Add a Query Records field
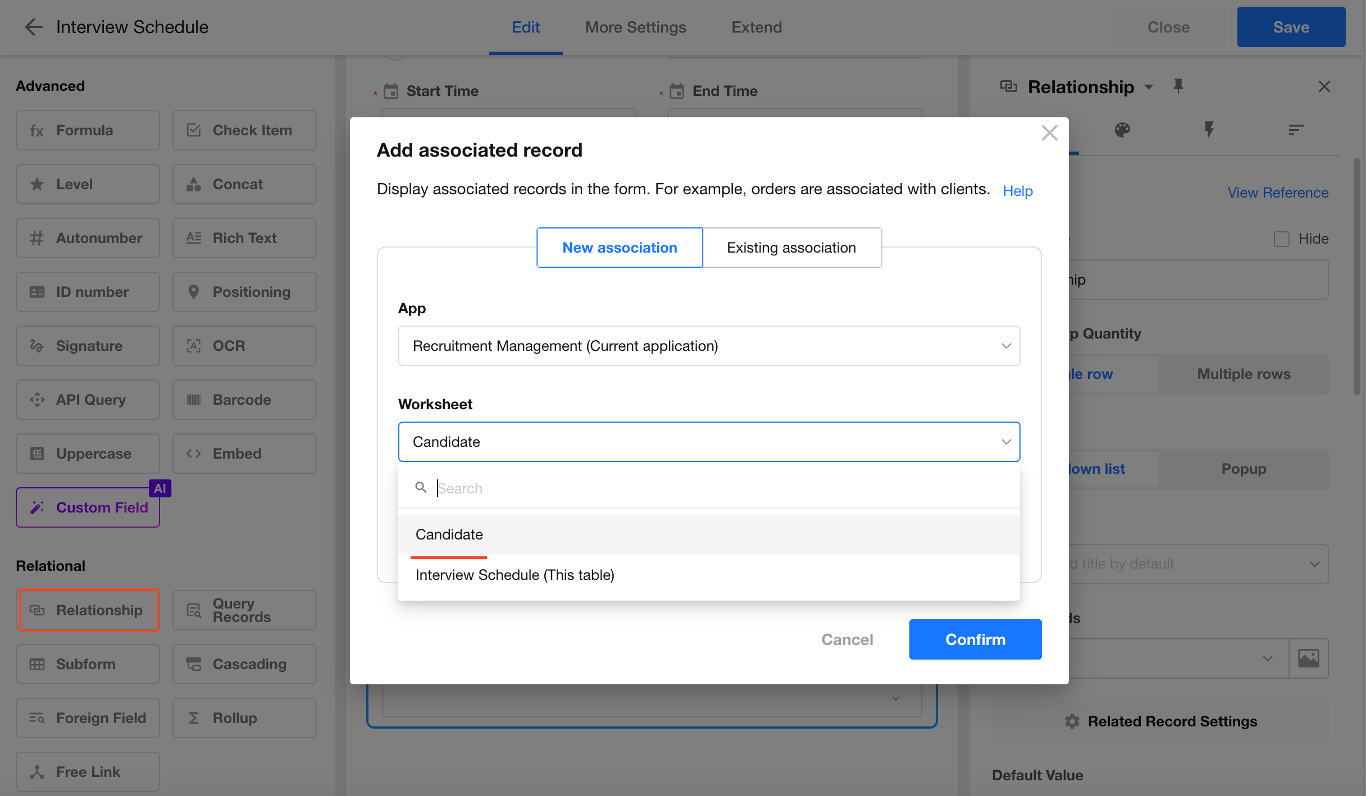Image resolution: width=1366 pixels, height=796 pixels. (x=244, y=610)
